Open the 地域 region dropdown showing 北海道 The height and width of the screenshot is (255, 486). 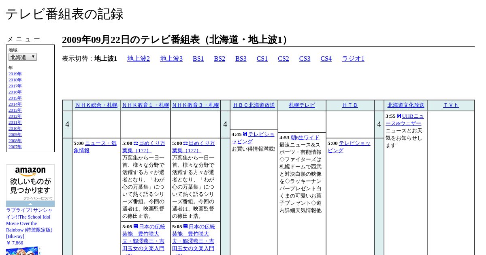pyautogui.click(x=23, y=57)
